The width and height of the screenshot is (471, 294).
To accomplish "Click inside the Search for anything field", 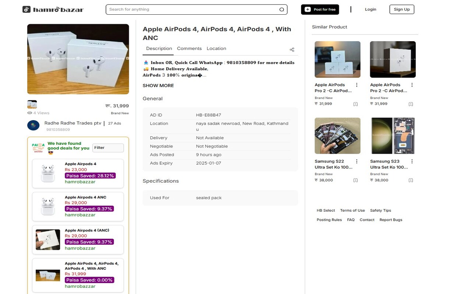I will click(166, 9).
